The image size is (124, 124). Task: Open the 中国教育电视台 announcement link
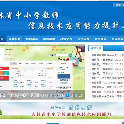[x=108, y=55]
